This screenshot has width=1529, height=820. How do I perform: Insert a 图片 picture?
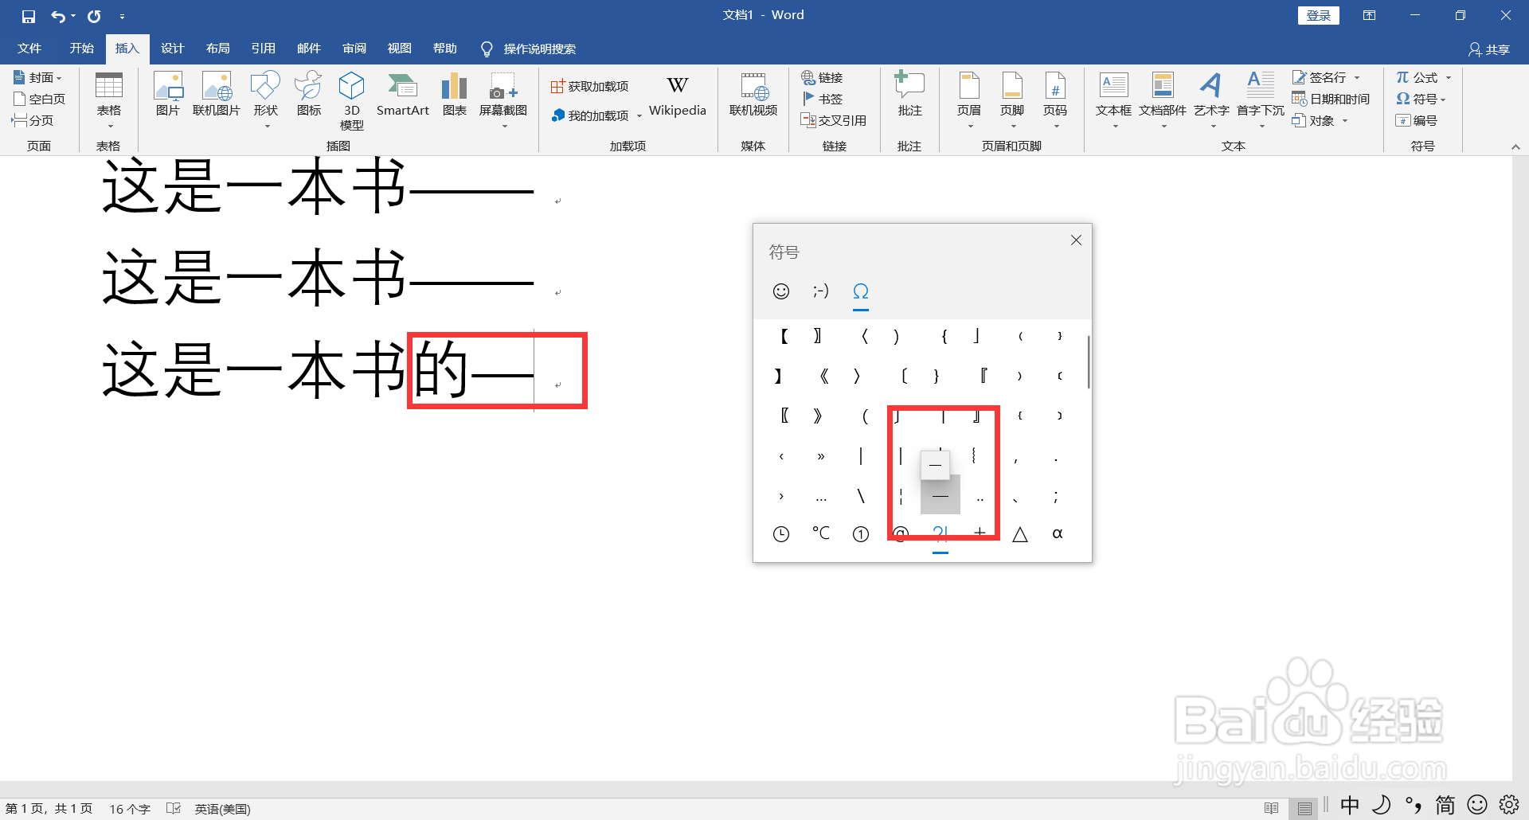(168, 94)
